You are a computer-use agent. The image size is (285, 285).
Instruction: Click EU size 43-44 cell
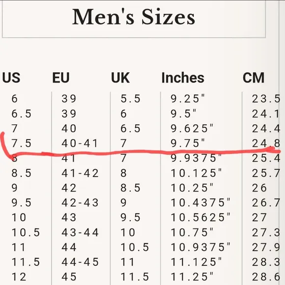[80, 232]
